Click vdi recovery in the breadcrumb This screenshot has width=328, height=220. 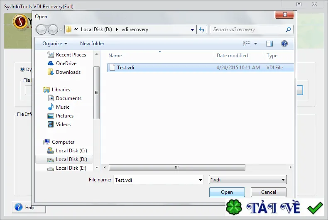click(135, 29)
